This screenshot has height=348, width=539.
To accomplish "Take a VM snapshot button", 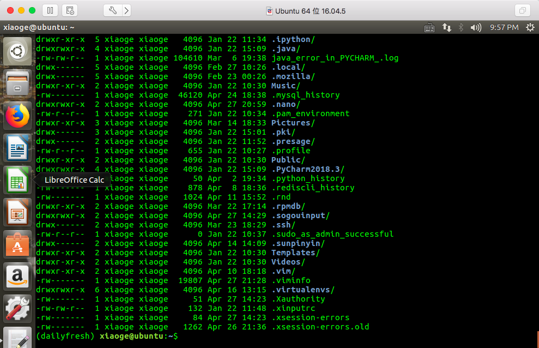I will [x=70, y=11].
